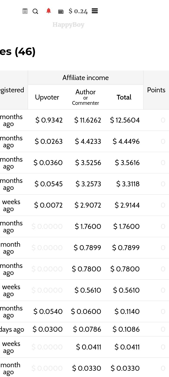Click the Affiliate income header
The height and width of the screenshot is (377, 169).
point(85,78)
